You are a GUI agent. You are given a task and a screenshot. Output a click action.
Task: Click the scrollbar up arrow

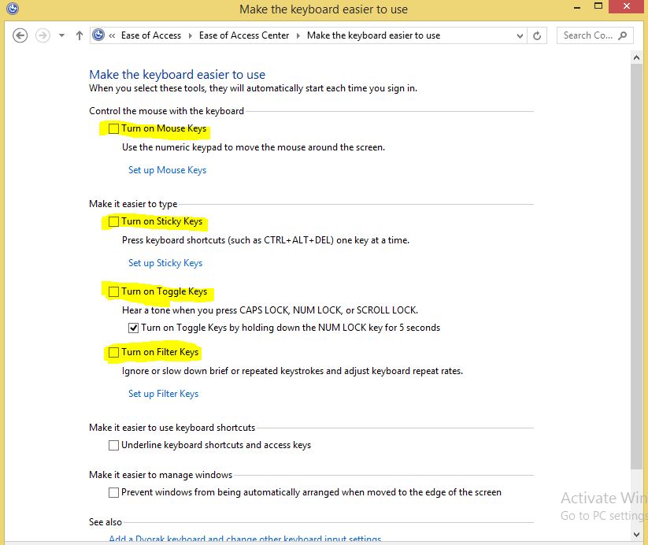(x=636, y=58)
